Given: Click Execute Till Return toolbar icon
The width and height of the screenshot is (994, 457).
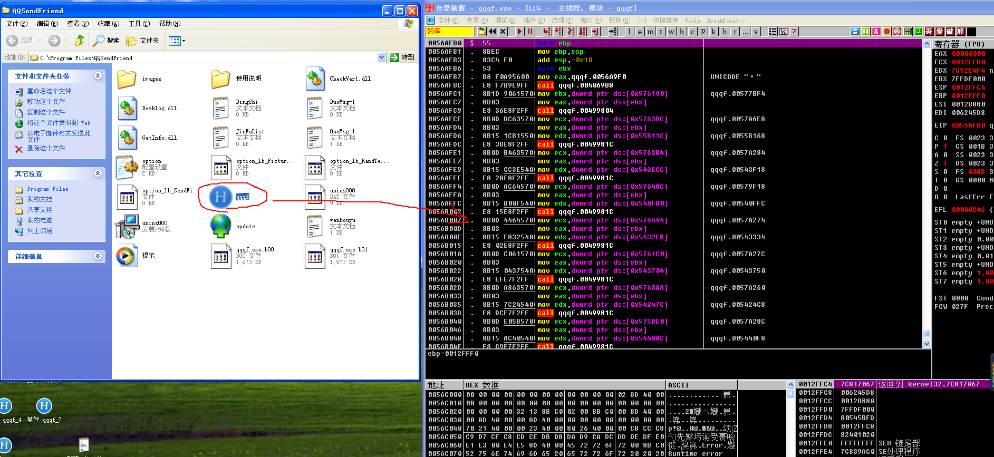Looking at the screenshot, I should 596,32.
